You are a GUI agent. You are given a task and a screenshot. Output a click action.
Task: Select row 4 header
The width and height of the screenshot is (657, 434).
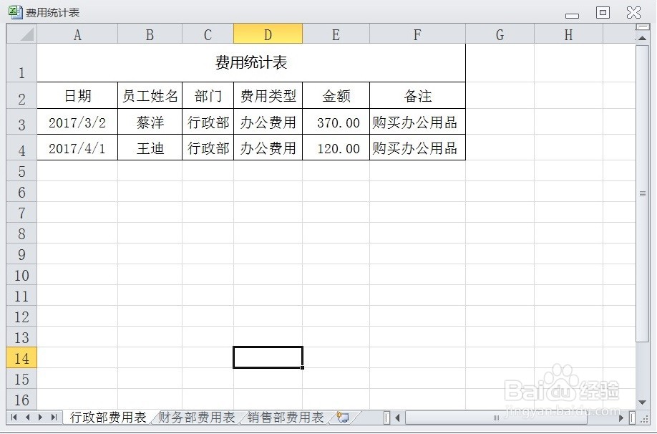pos(21,148)
